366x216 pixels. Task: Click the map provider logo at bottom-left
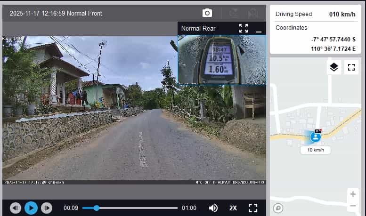click(x=278, y=208)
